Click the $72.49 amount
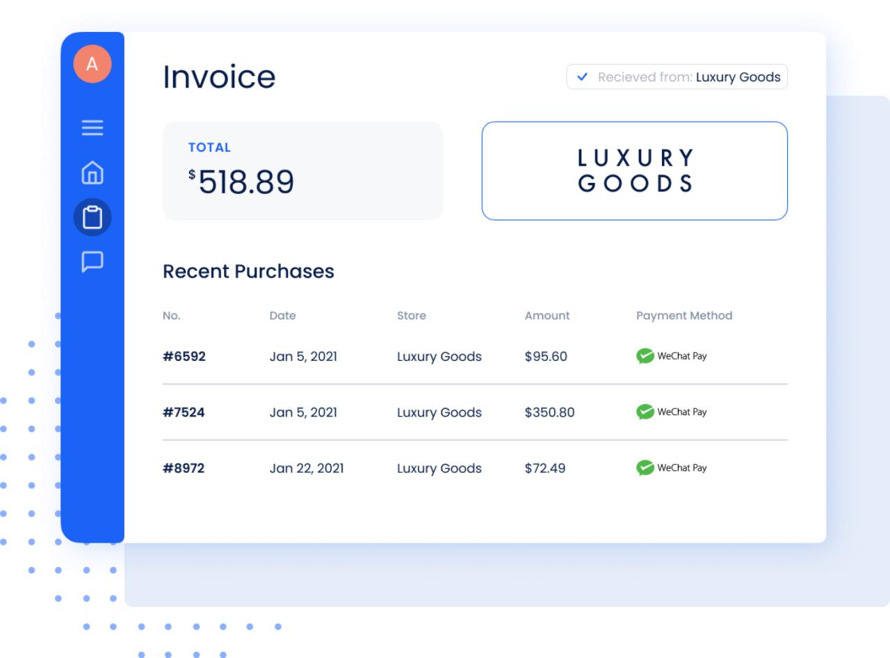 (x=545, y=468)
